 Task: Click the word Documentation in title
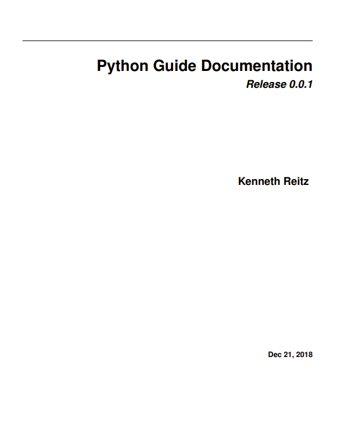(257, 66)
